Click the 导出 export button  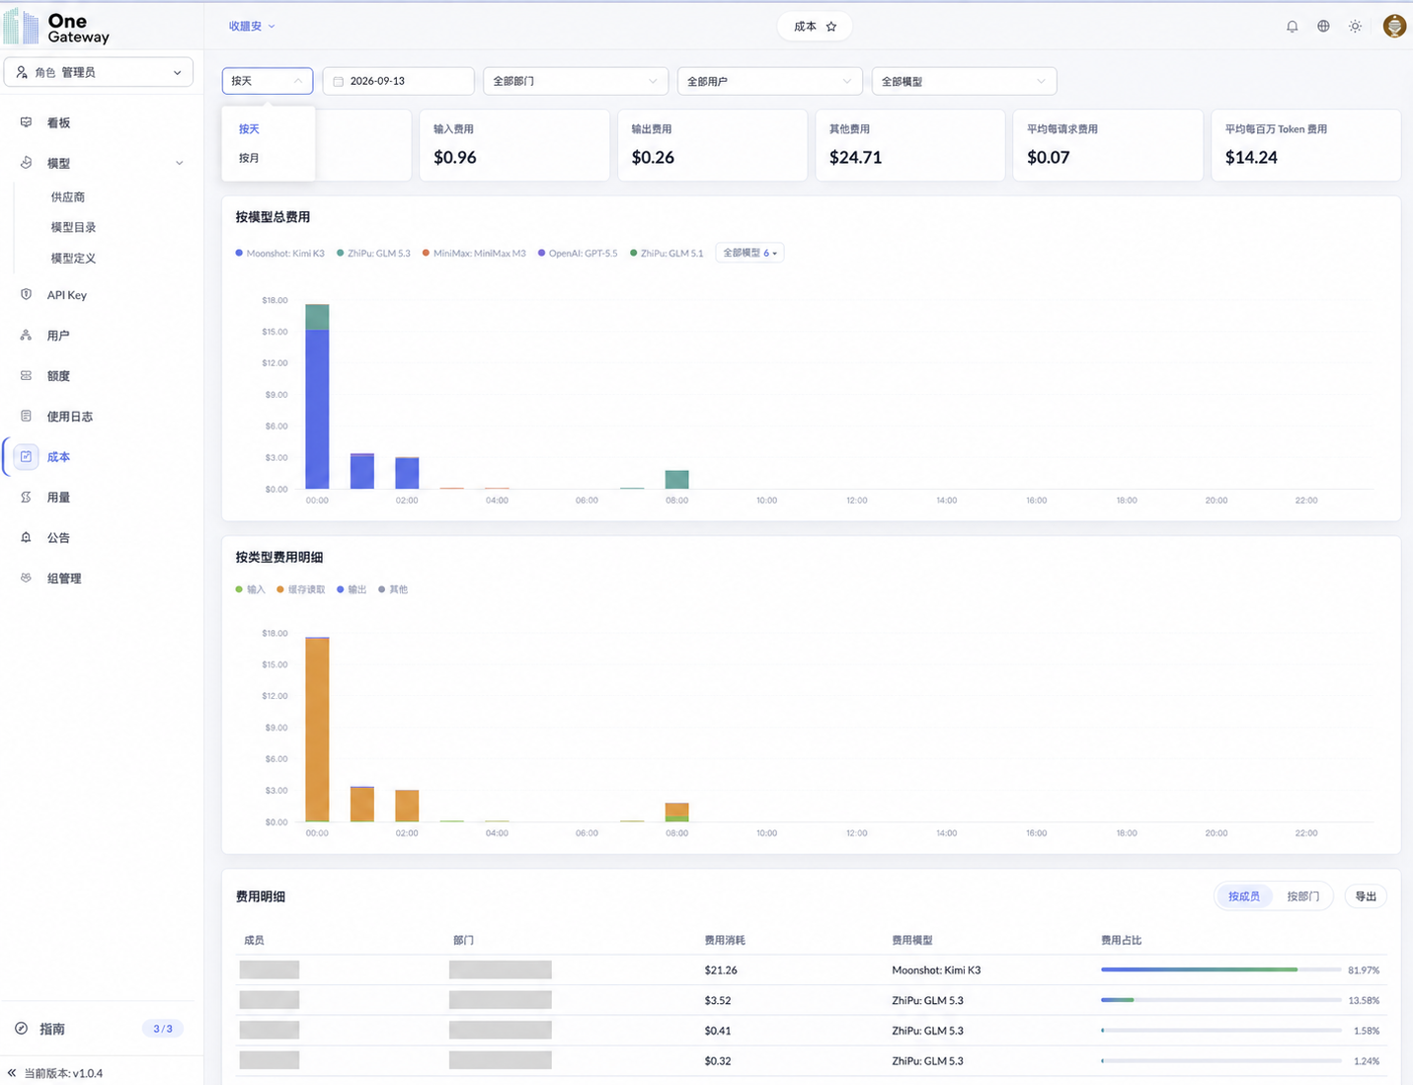click(x=1366, y=896)
